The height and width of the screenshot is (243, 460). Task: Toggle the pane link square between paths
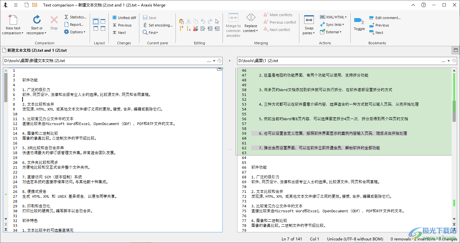(230, 61)
